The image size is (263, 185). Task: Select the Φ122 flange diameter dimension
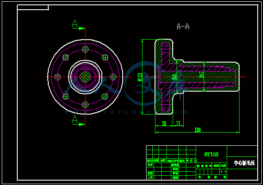coord(139,77)
